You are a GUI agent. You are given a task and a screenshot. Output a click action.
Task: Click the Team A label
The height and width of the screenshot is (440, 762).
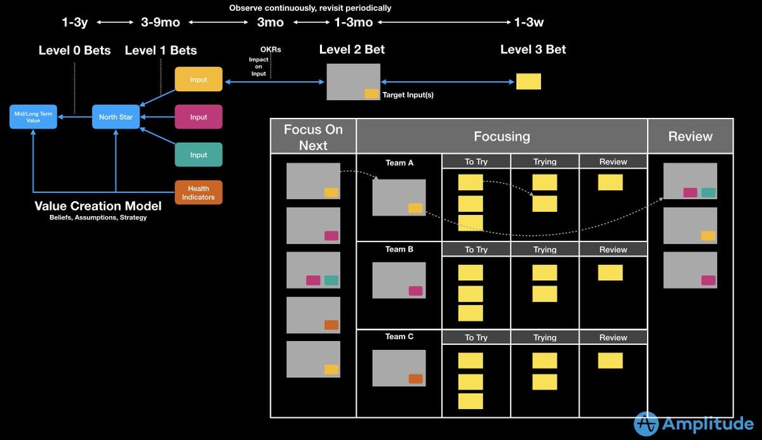coord(399,163)
